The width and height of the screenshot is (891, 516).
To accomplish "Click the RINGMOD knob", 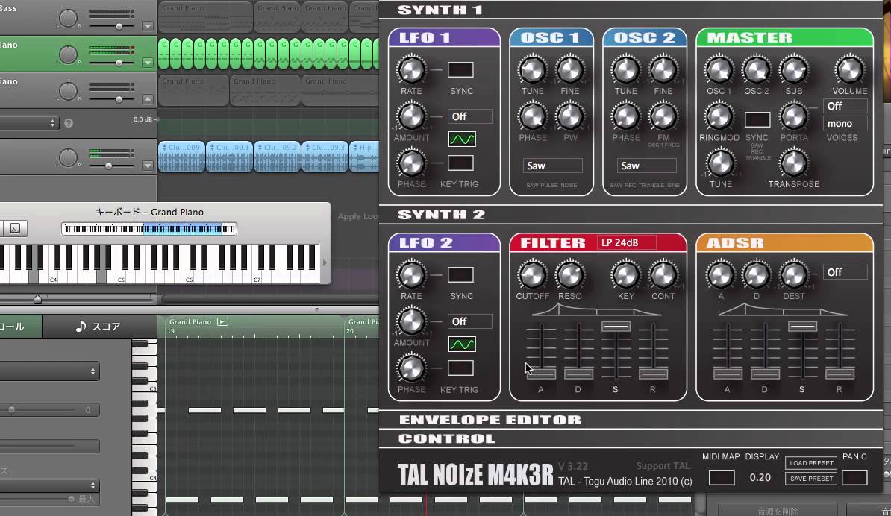I will click(x=719, y=116).
